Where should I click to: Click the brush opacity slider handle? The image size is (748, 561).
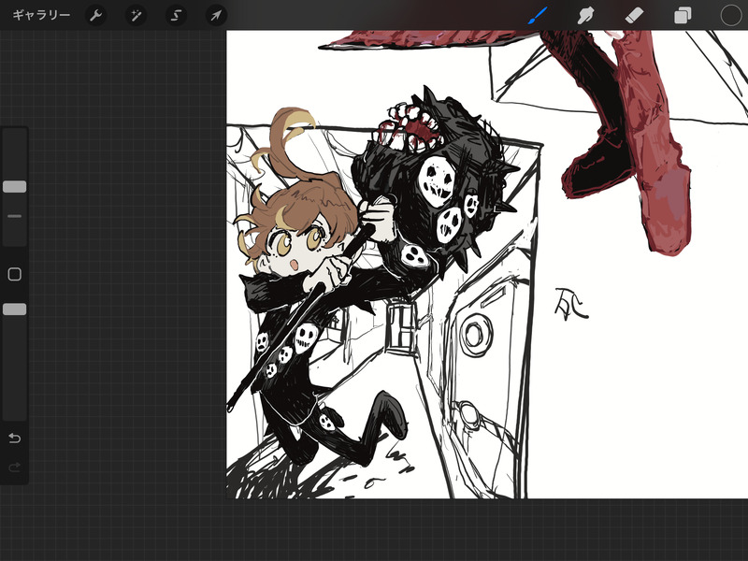[x=15, y=309]
